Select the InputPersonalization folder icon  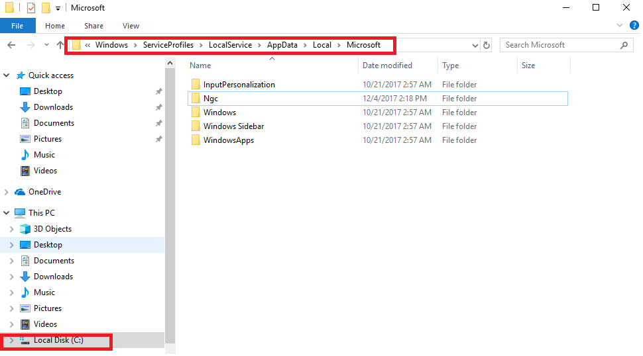[196, 84]
